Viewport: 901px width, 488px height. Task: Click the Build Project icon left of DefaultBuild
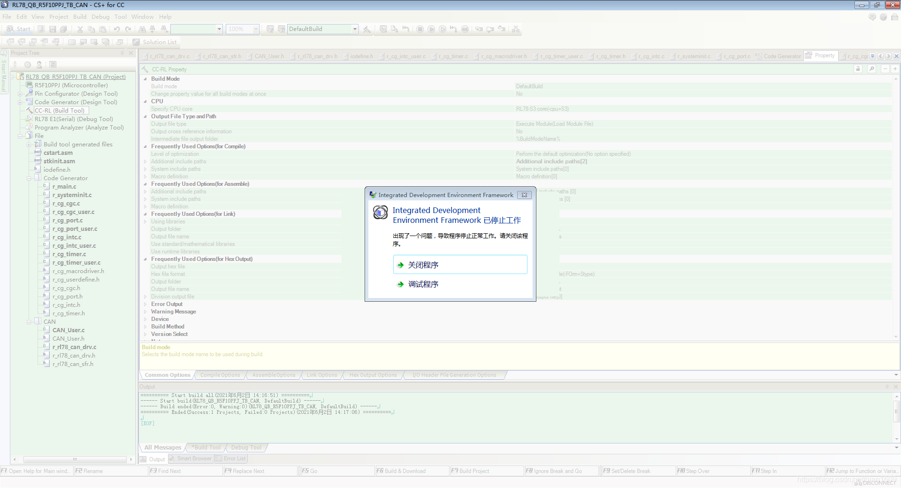point(270,29)
